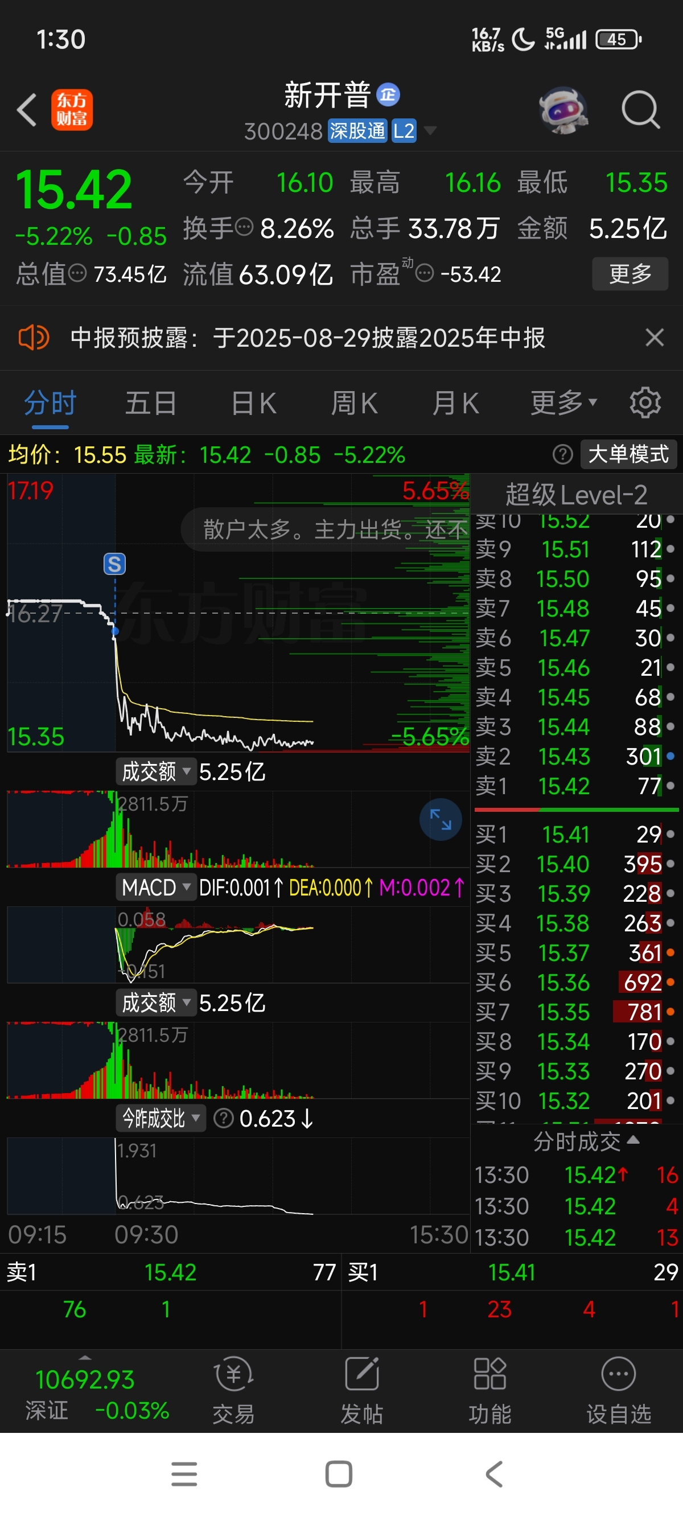Open chart settings gear icon
This screenshot has height=1520, width=683.
click(645, 403)
